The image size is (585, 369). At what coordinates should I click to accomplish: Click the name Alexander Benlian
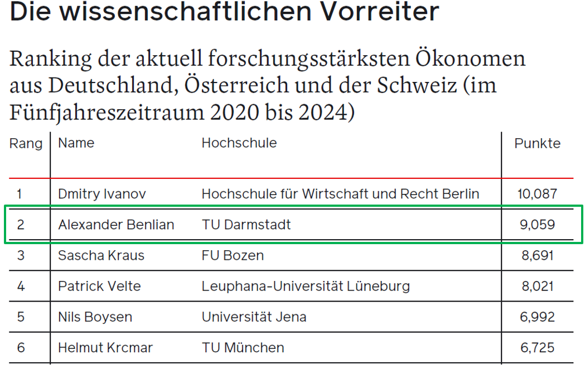point(116,225)
